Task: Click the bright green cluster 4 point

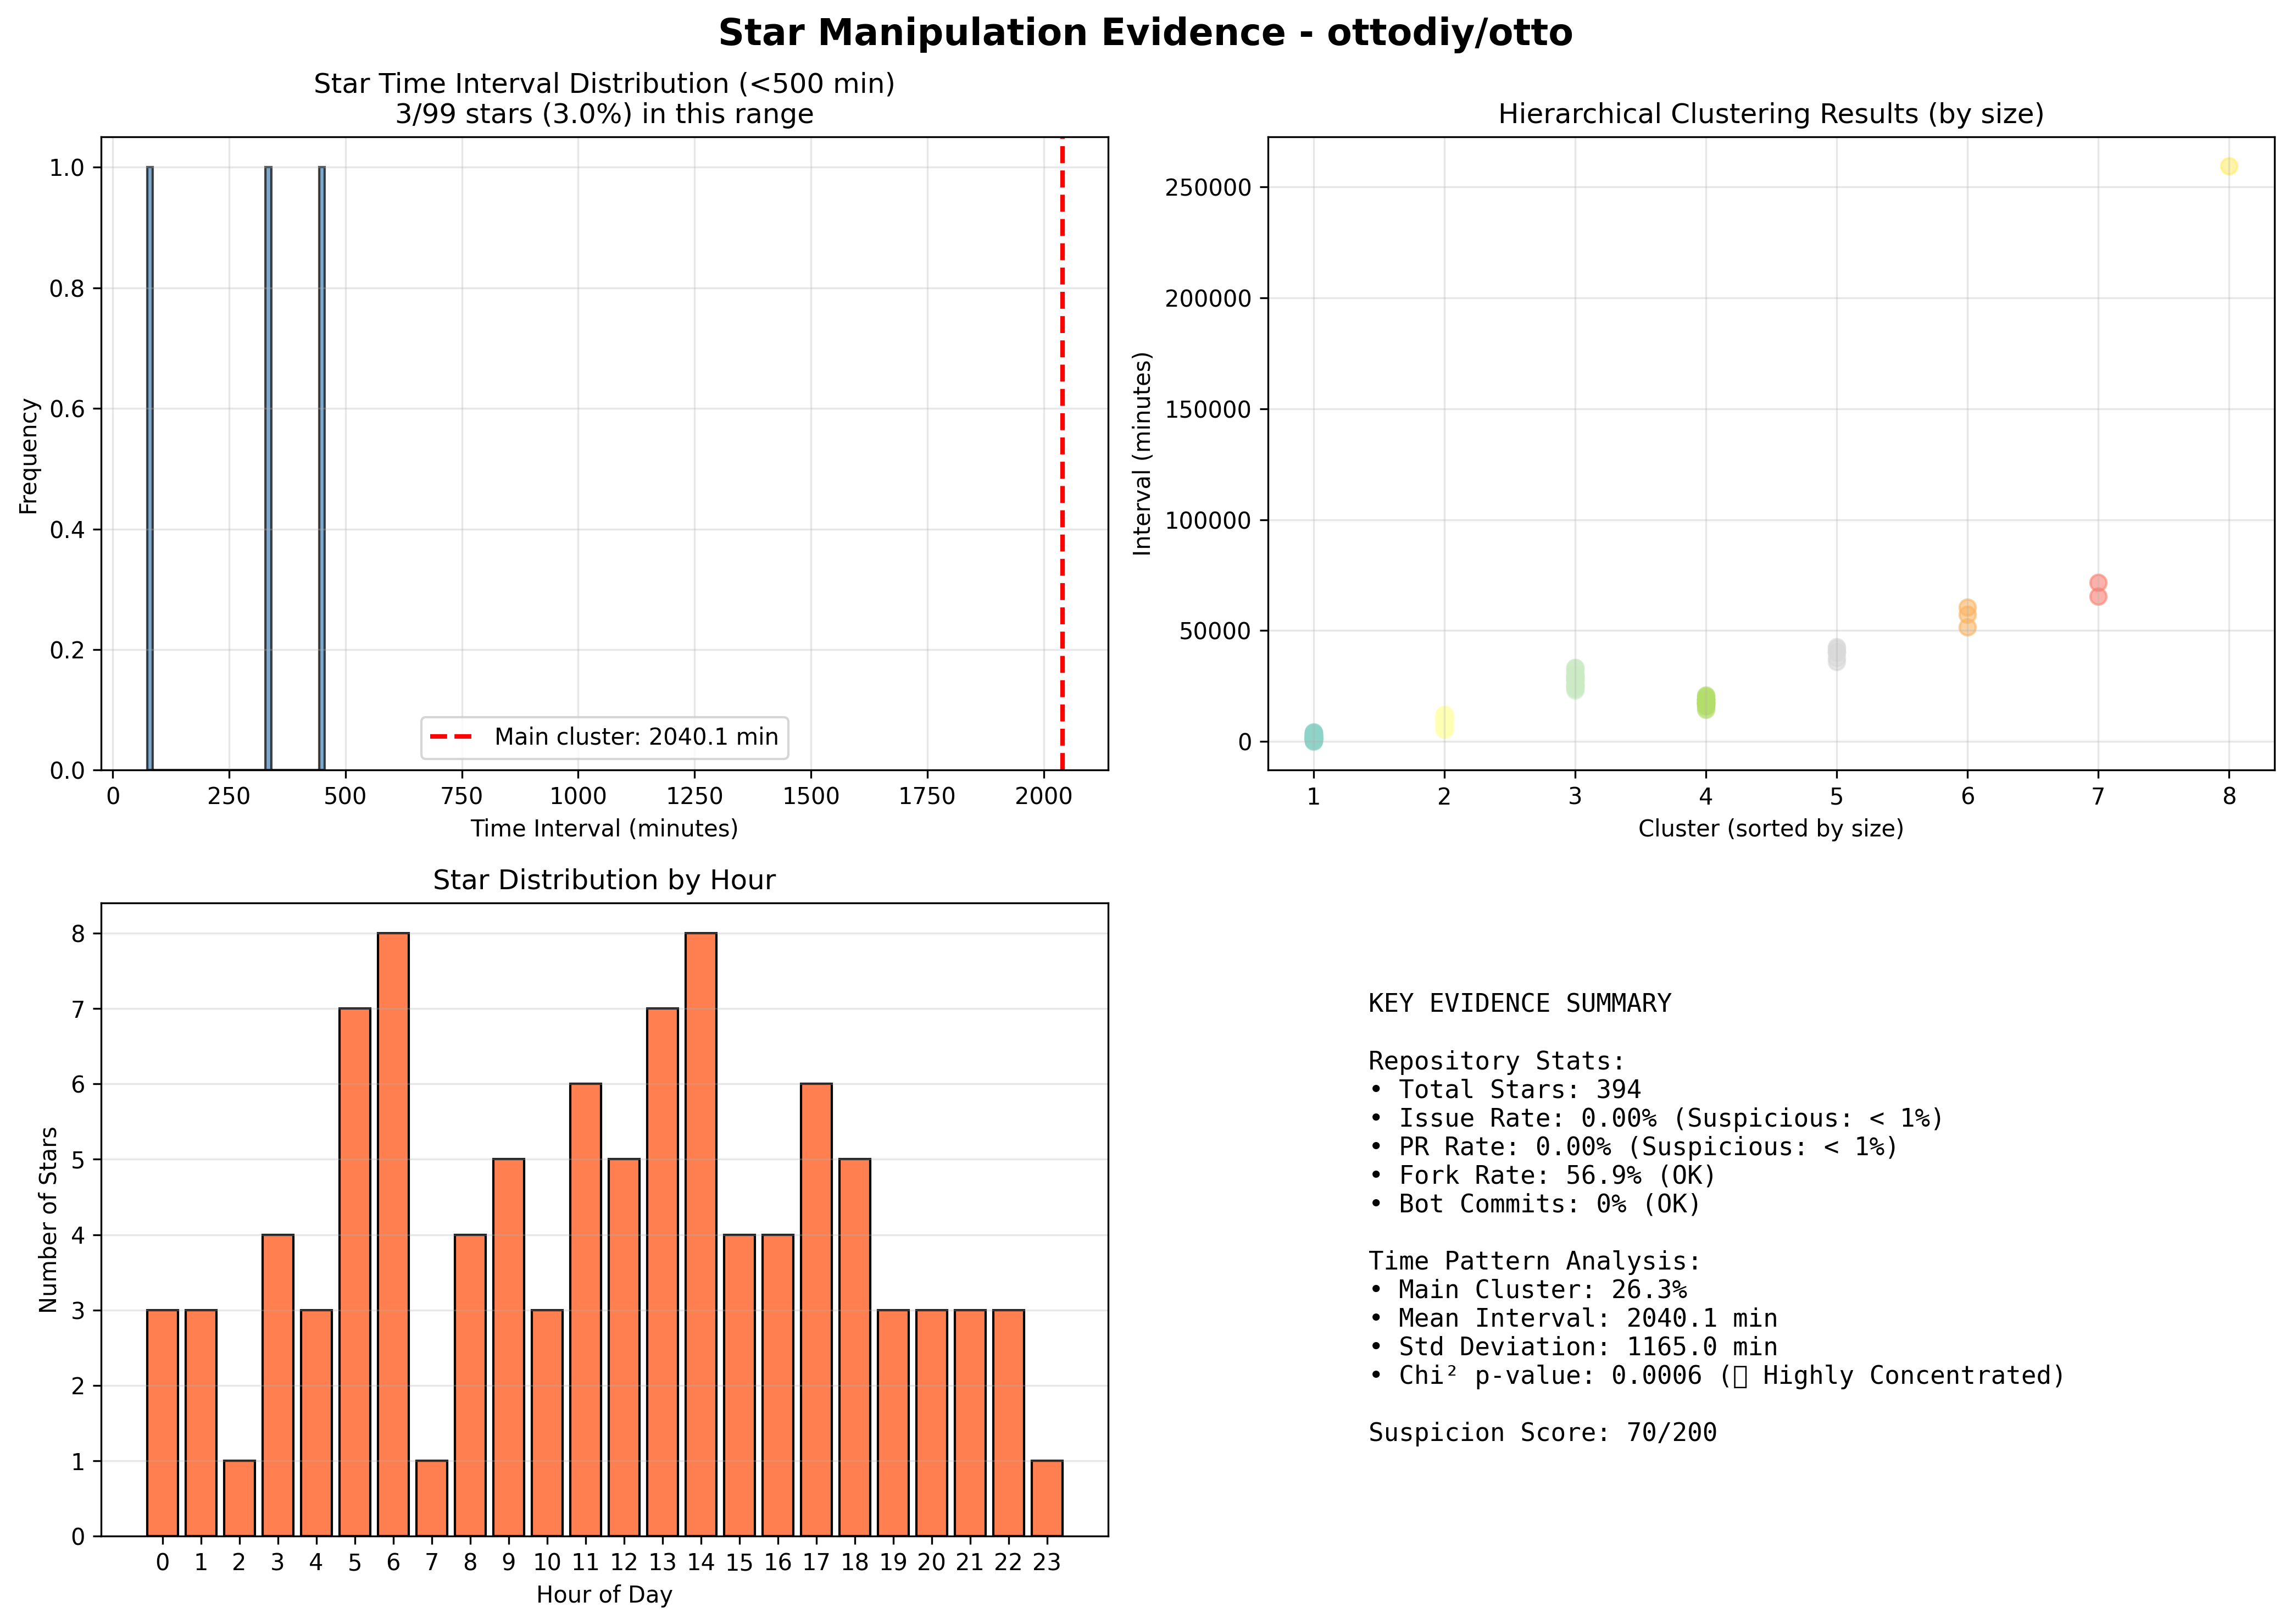Action: [x=1705, y=702]
